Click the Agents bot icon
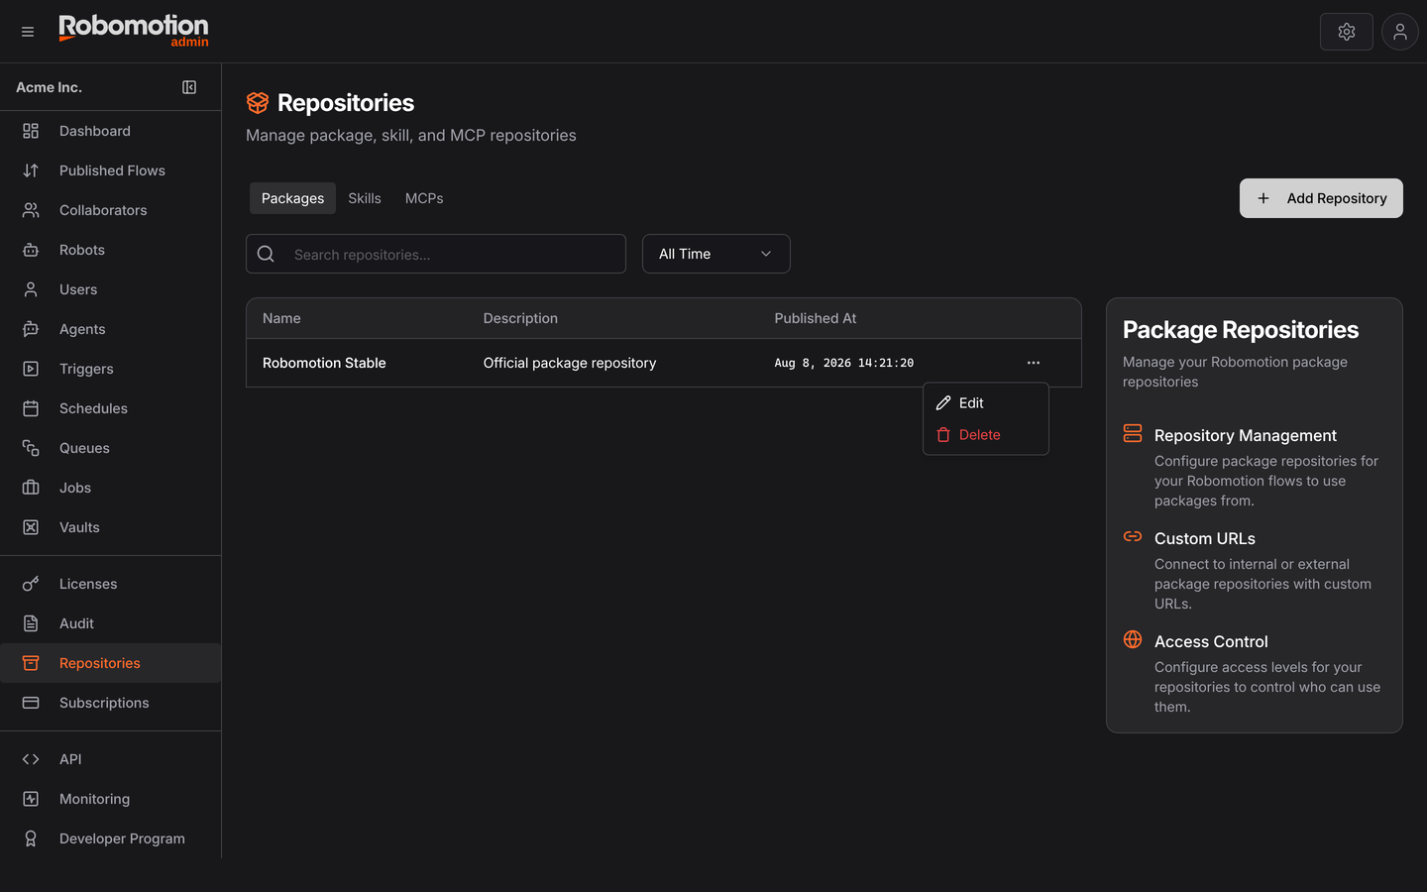Image resolution: width=1427 pixels, height=892 pixels. click(x=31, y=329)
